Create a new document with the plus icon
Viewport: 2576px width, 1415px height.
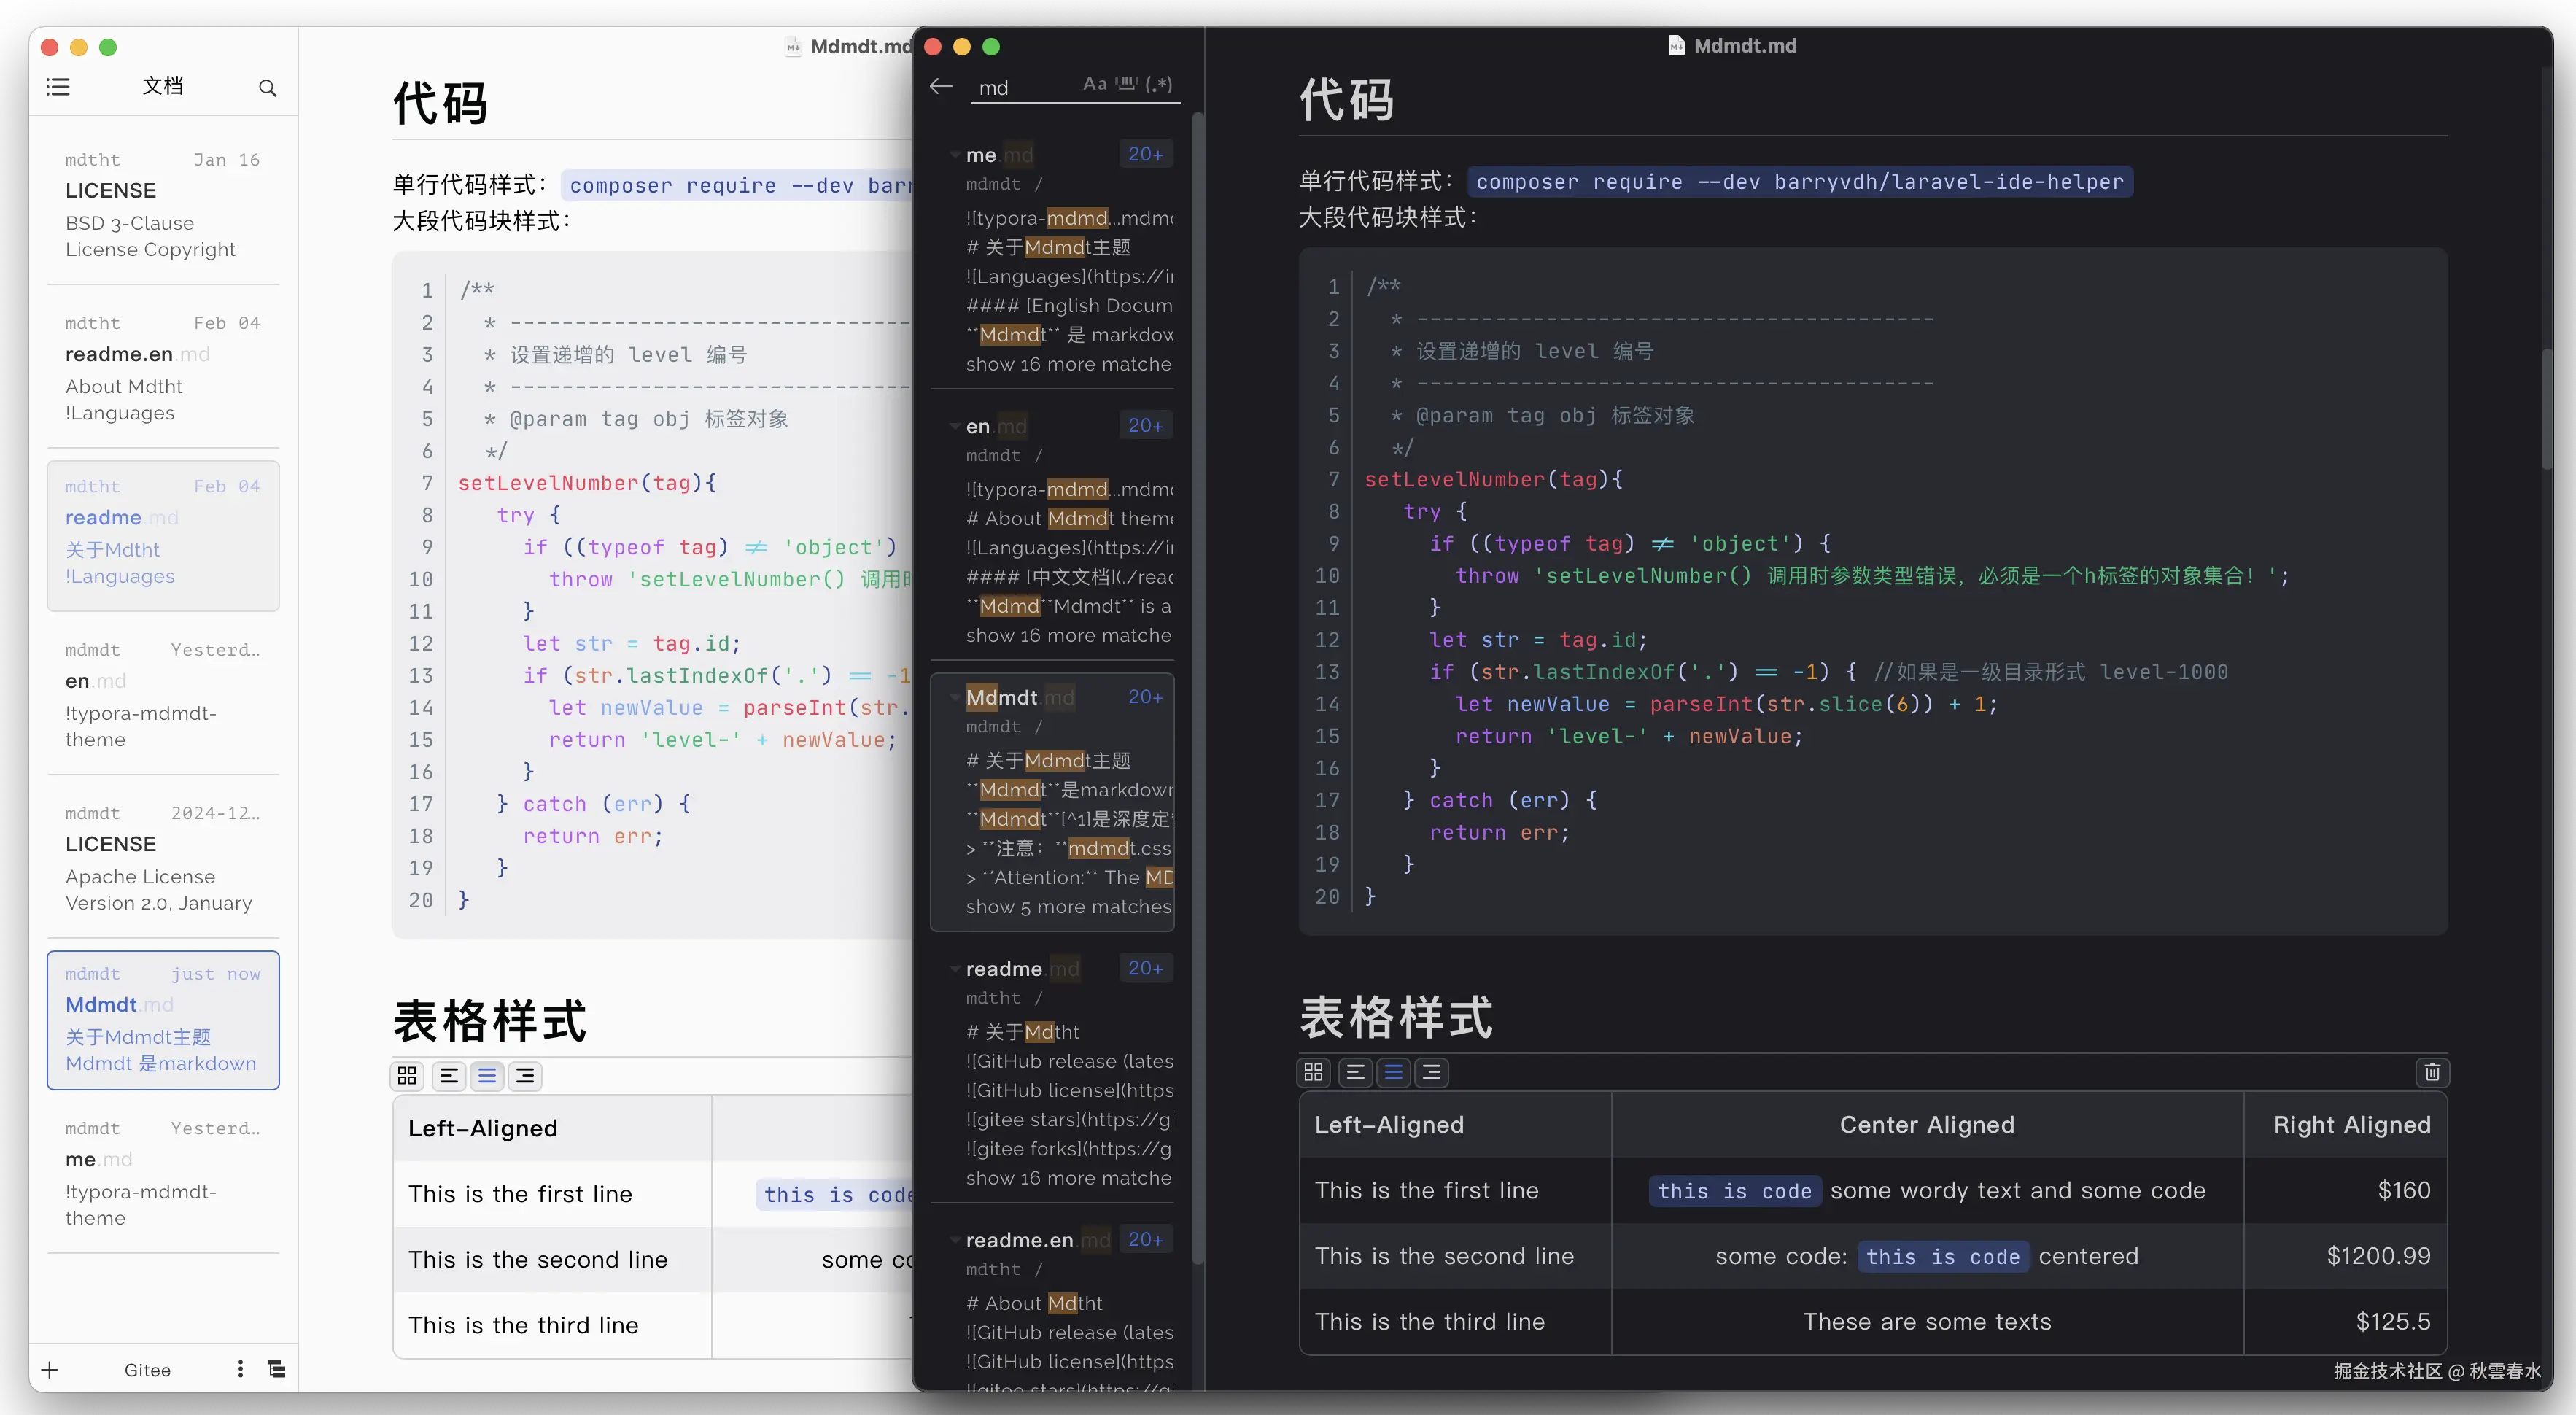[x=49, y=1369]
